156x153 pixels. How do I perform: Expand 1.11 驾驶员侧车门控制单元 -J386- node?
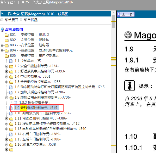[7, 118]
